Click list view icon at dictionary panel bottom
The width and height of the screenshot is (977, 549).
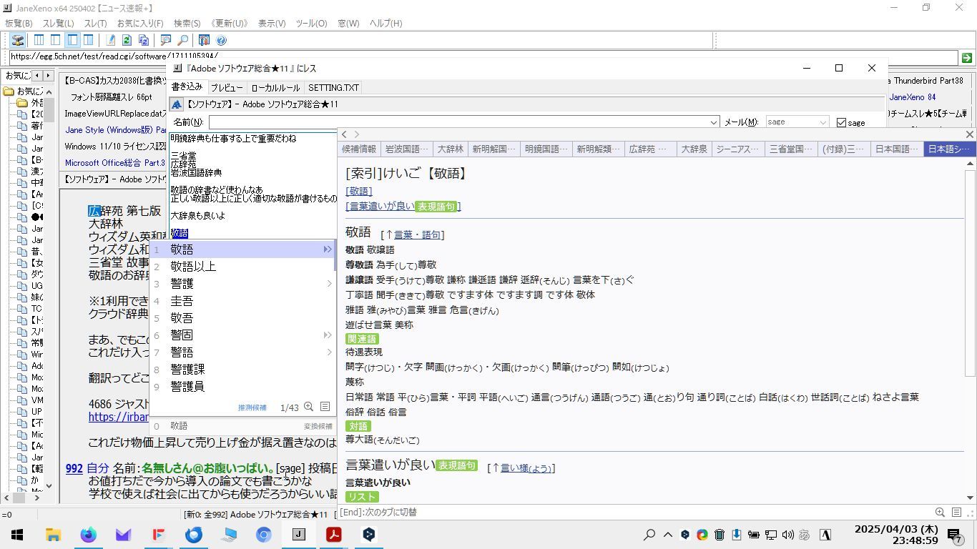[956, 512]
